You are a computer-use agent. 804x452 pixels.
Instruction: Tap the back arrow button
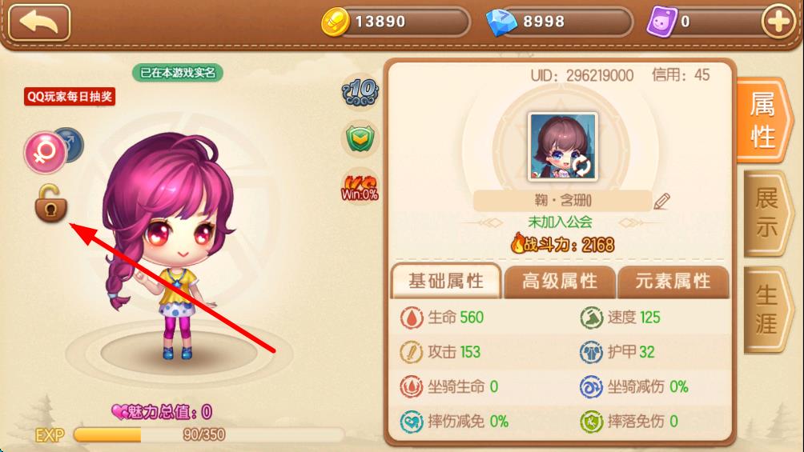[39, 22]
